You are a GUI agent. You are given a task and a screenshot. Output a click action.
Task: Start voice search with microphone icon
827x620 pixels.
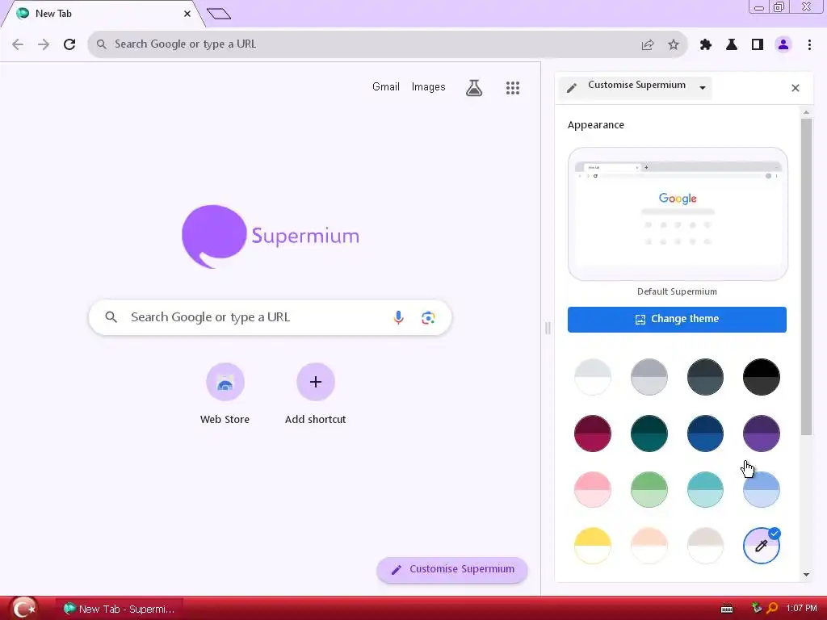(399, 317)
